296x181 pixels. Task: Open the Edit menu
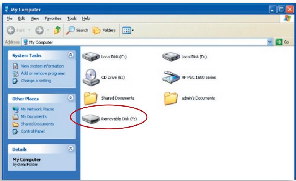click(x=21, y=18)
